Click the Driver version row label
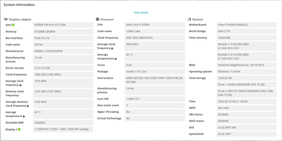The image size is (282, 141). coord(15,68)
